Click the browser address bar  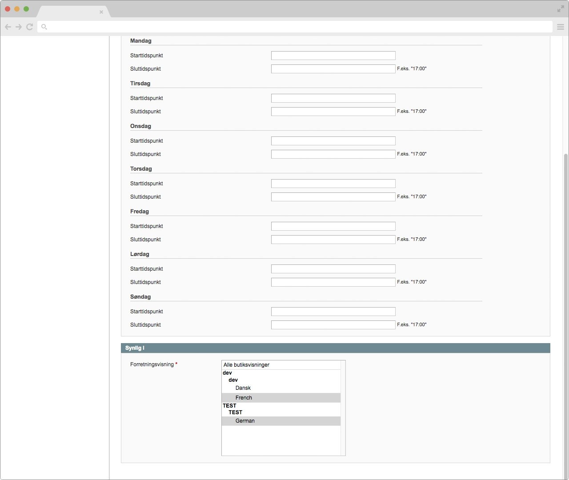click(293, 27)
